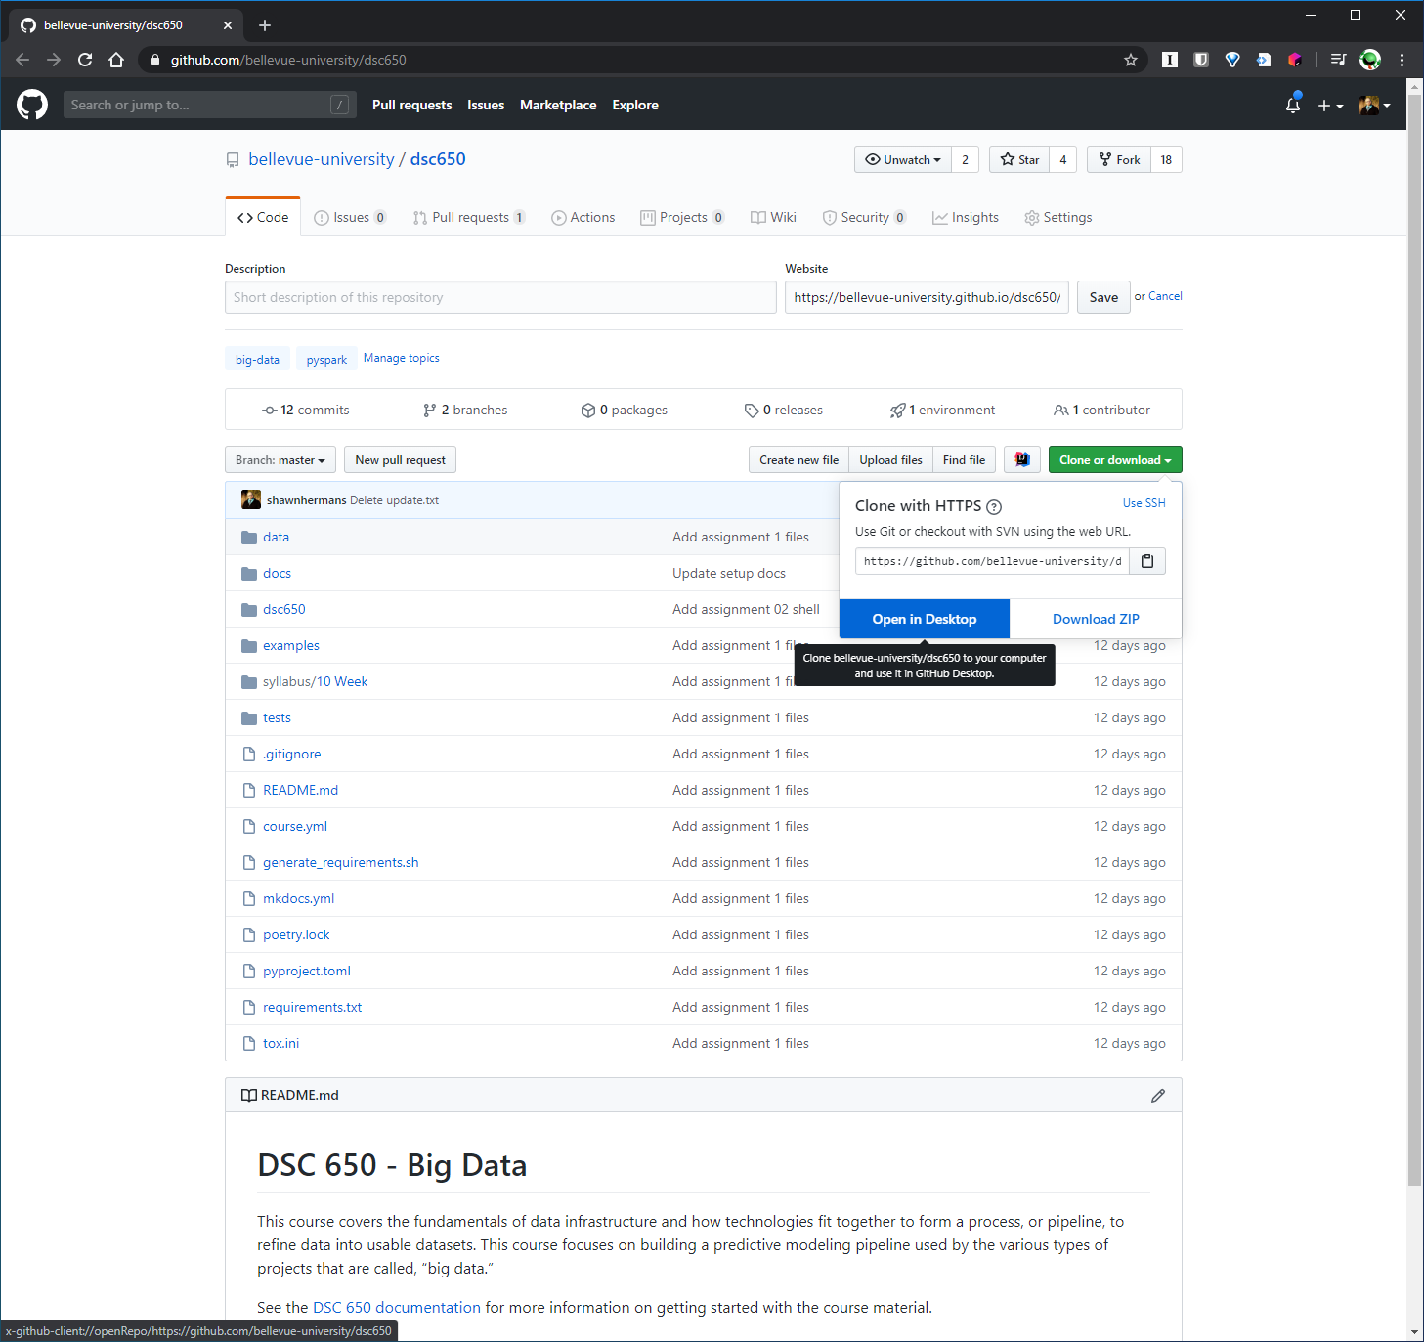Open the Wiki tab
Screen dimensions: 1424x1342
[x=773, y=217]
